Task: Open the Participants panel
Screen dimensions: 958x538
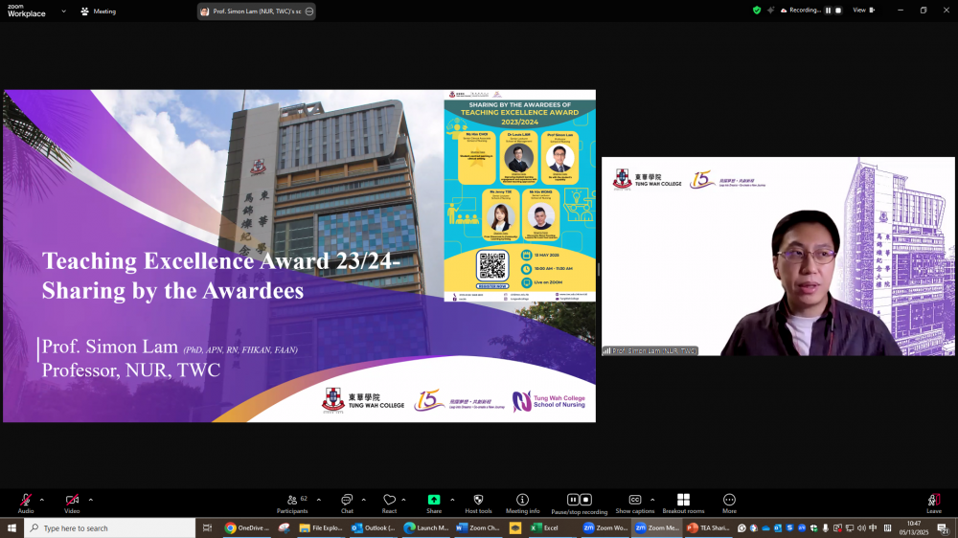Action: coord(292,504)
